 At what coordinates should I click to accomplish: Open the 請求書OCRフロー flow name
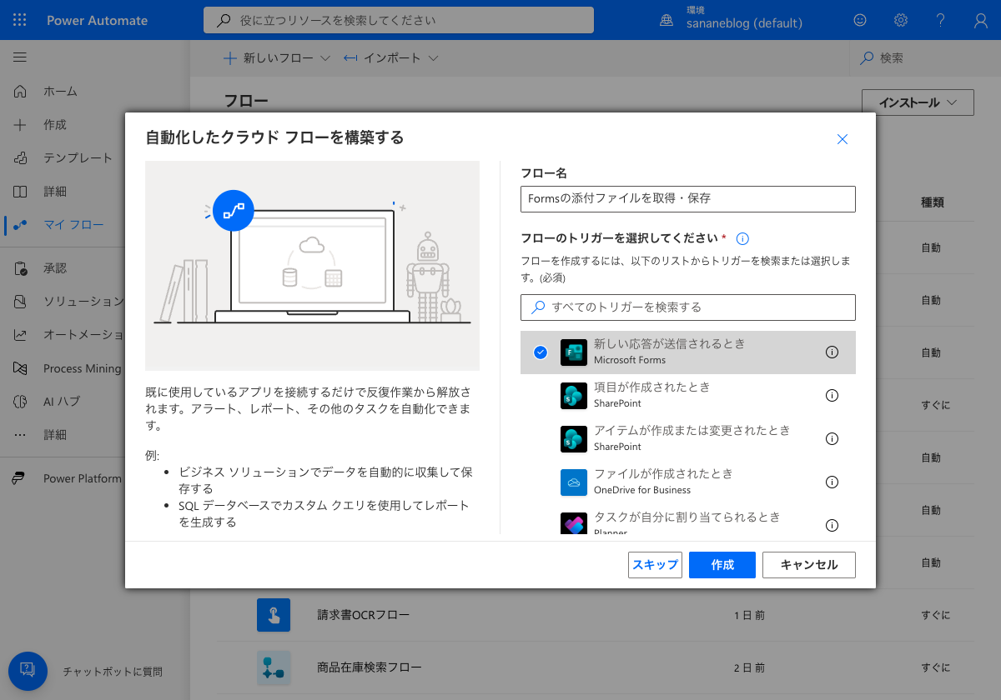click(364, 615)
